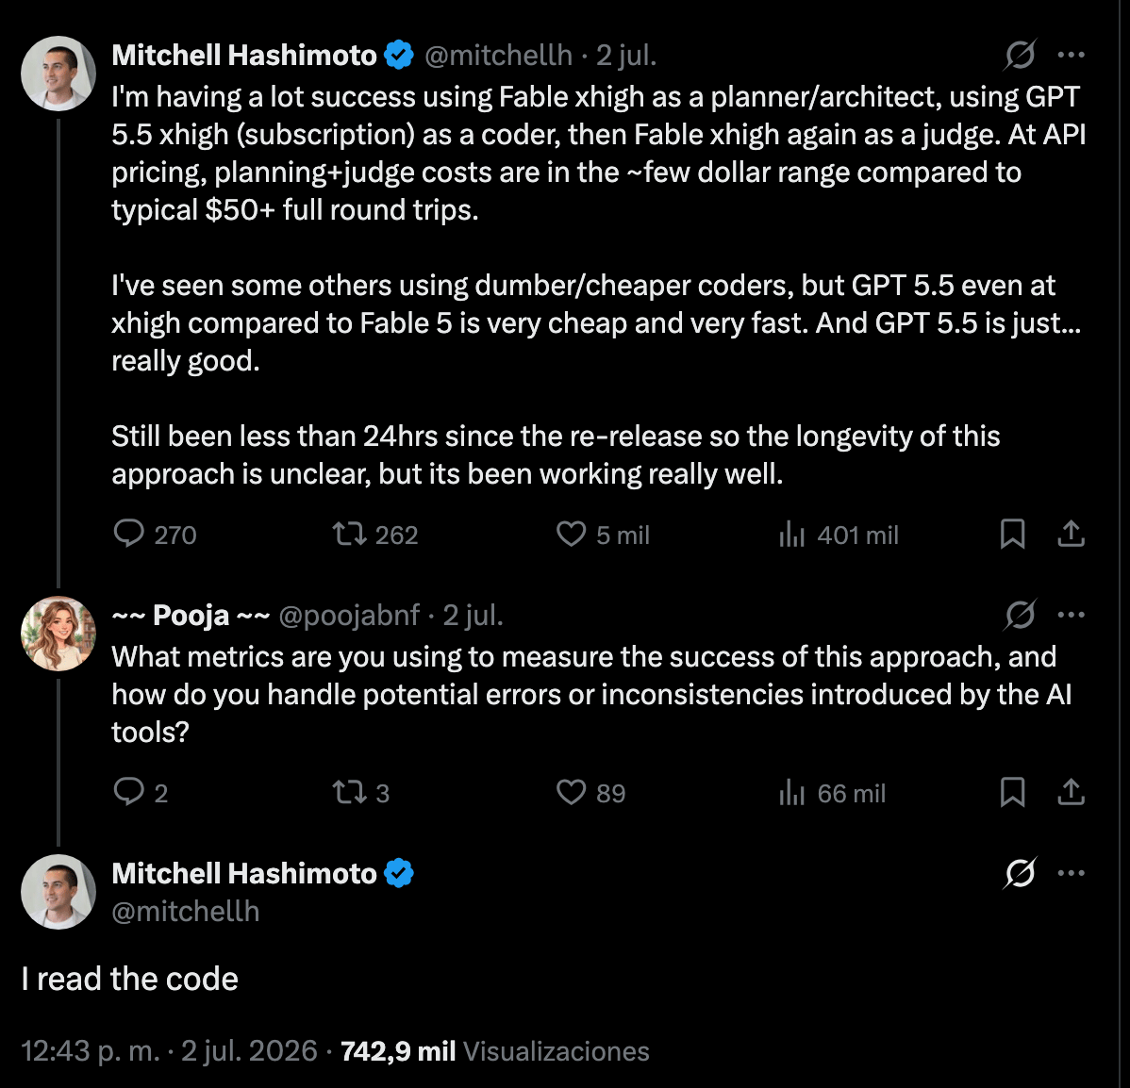This screenshot has height=1088, width=1130.
Task: Open @mitchellh handle on the main tweet
Action: 186,912
